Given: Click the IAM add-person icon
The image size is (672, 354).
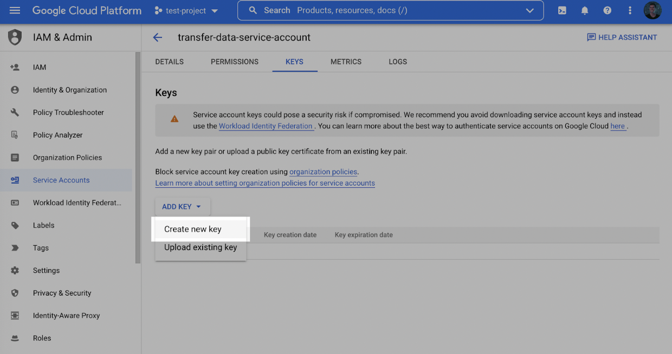Looking at the screenshot, I should click(15, 67).
